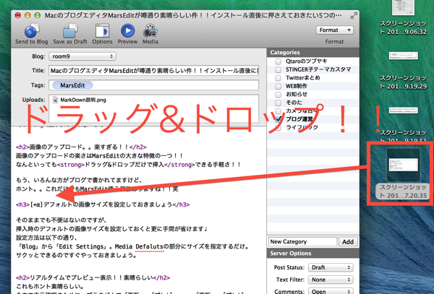The height and width of the screenshot is (294, 434).
Task: Check the Twitterまとめ category
Action: click(x=278, y=78)
